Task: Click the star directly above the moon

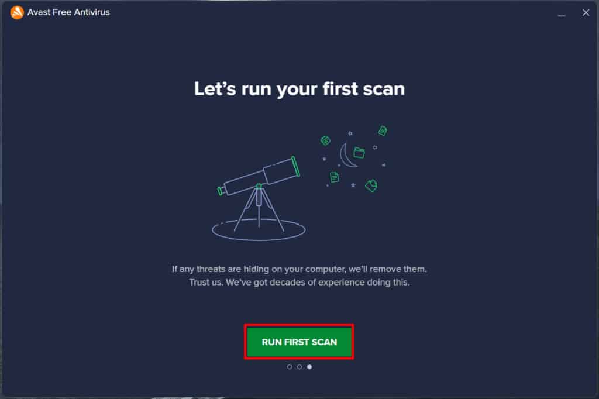Action: pyautogui.click(x=350, y=133)
